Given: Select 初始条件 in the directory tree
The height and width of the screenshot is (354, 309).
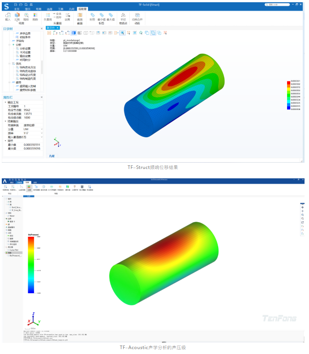Looking at the screenshot, I should pyautogui.click(x=25, y=37).
